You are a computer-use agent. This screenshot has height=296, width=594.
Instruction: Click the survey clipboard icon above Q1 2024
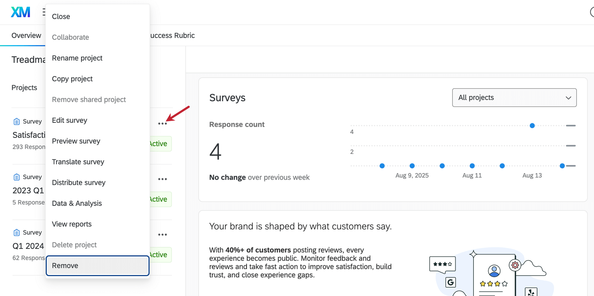pos(16,232)
